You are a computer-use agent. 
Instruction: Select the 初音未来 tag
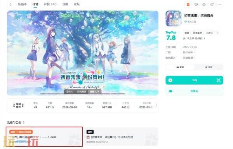coord(198,33)
